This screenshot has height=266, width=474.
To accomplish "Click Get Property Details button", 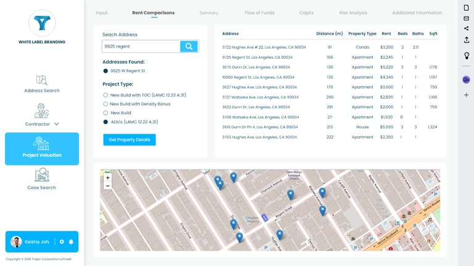I will [x=130, y=140].
